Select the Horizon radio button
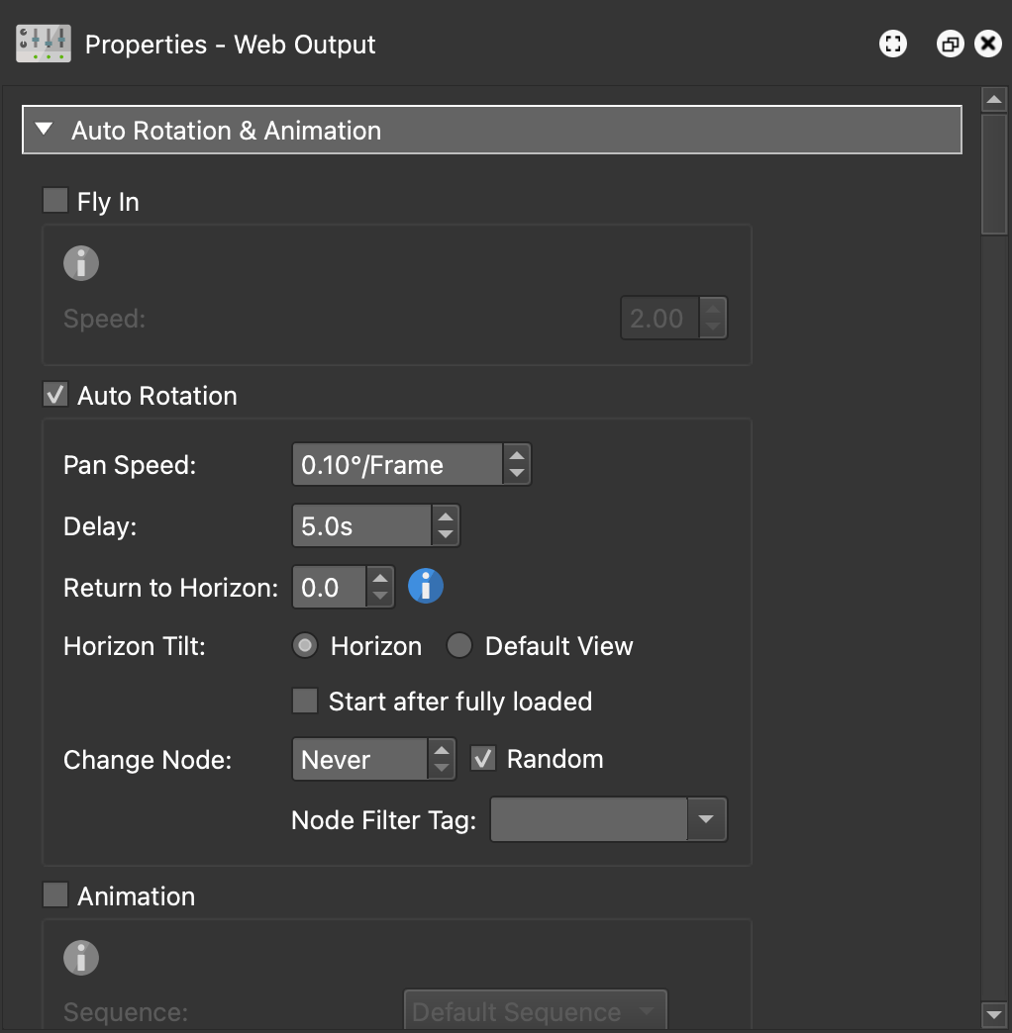 [306, 646]
